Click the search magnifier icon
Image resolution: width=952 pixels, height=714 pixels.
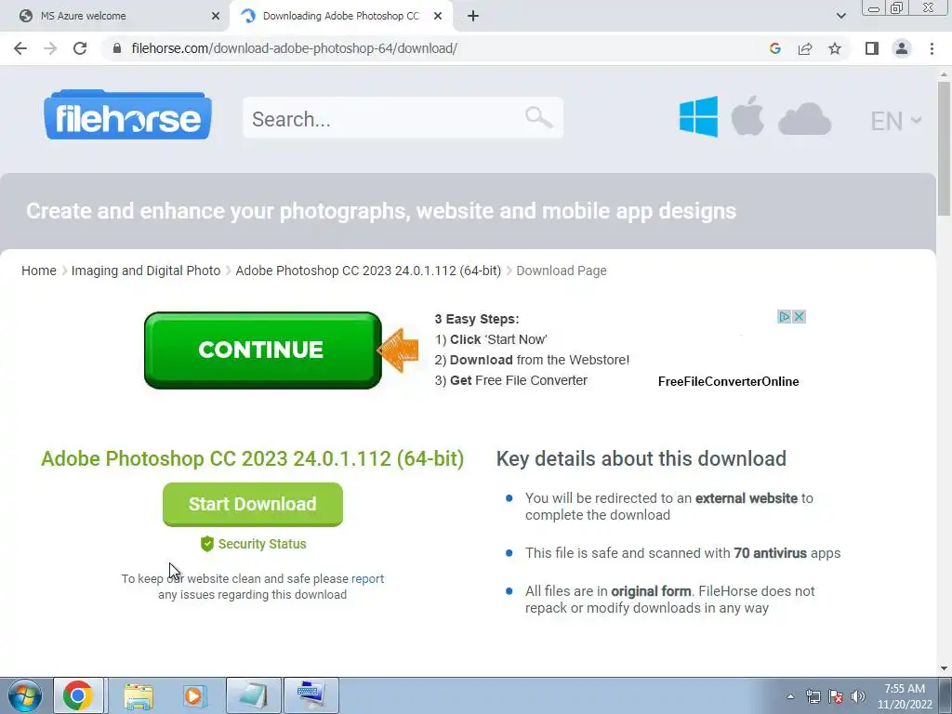tap(538, 117)
